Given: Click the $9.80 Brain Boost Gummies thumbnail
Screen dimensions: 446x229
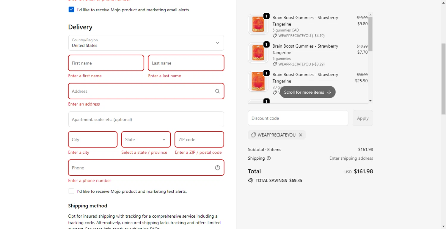Looking at the screenshot, I should click(258, 24).
